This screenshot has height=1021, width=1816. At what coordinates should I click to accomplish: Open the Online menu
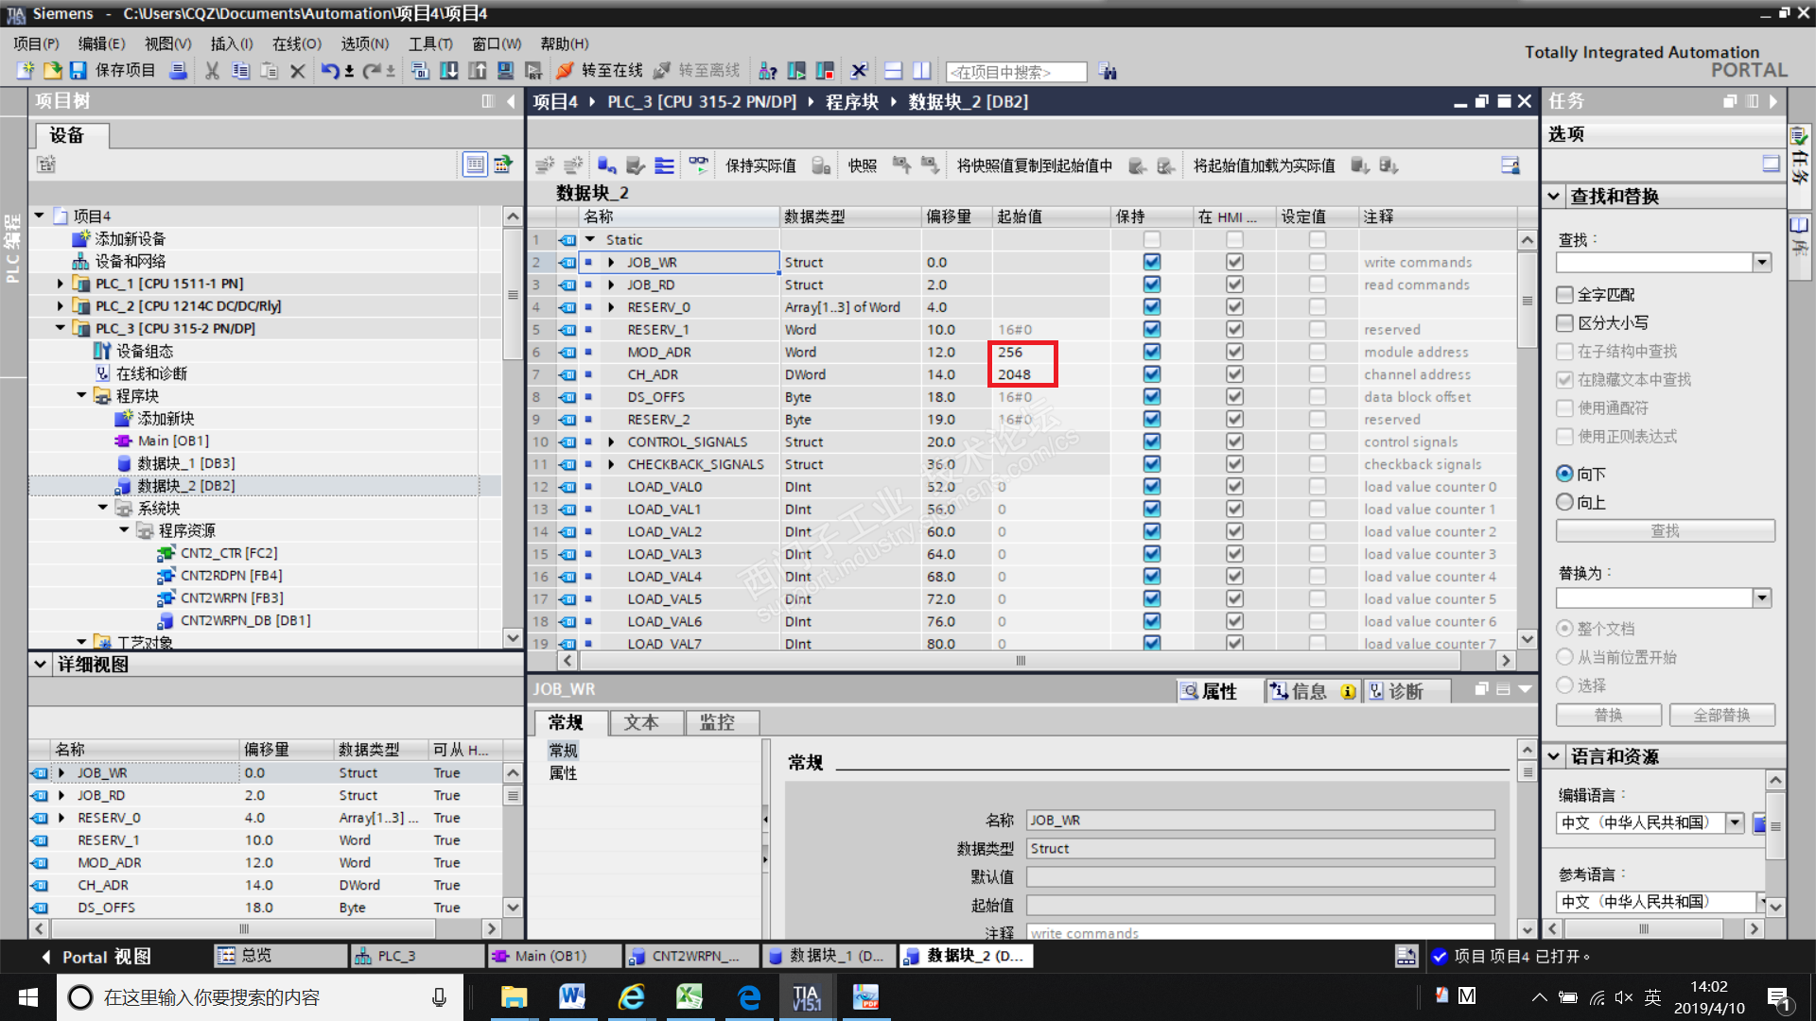click(296, 43)
